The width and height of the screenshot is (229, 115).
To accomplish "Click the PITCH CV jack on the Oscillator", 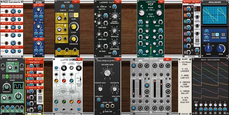I will pyautogui.click(x=3, y=65).
